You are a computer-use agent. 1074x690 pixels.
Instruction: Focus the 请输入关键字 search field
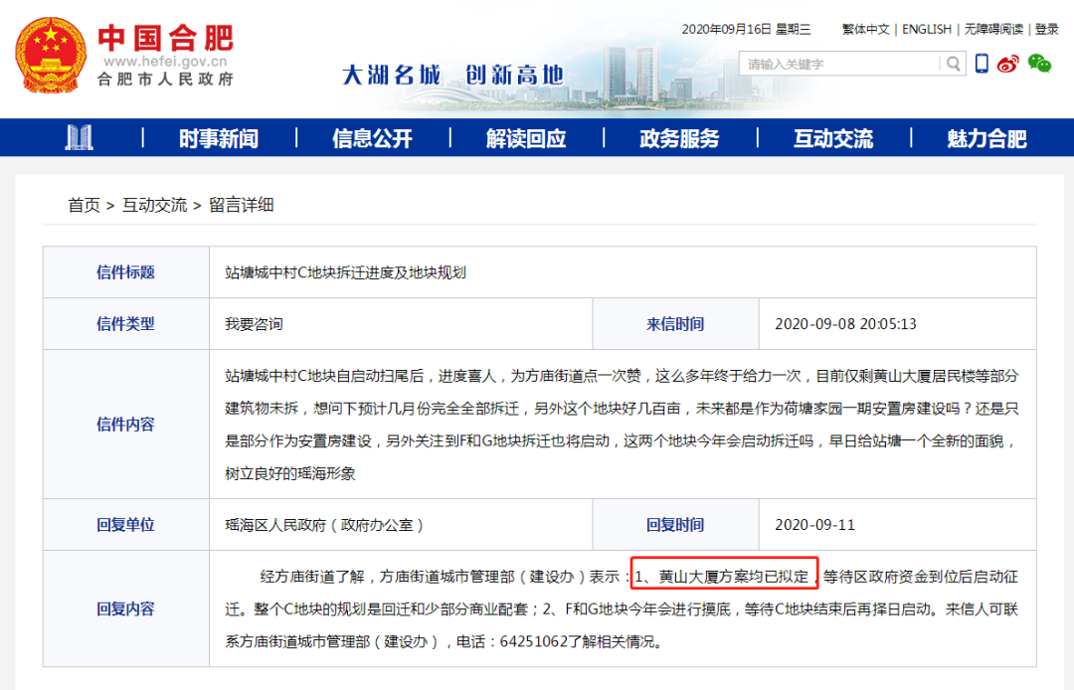coord(839,64)
